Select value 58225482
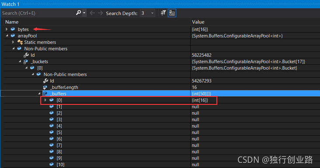The height and width of the screenshot is (168, 320). coord(202,55)
